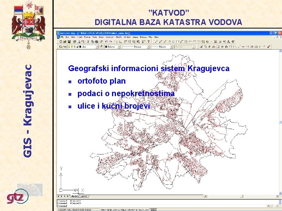The height and width of the screenshot is (211, 282).
Task: Select the Hatch pattern tool
Action: pos(215,42)
